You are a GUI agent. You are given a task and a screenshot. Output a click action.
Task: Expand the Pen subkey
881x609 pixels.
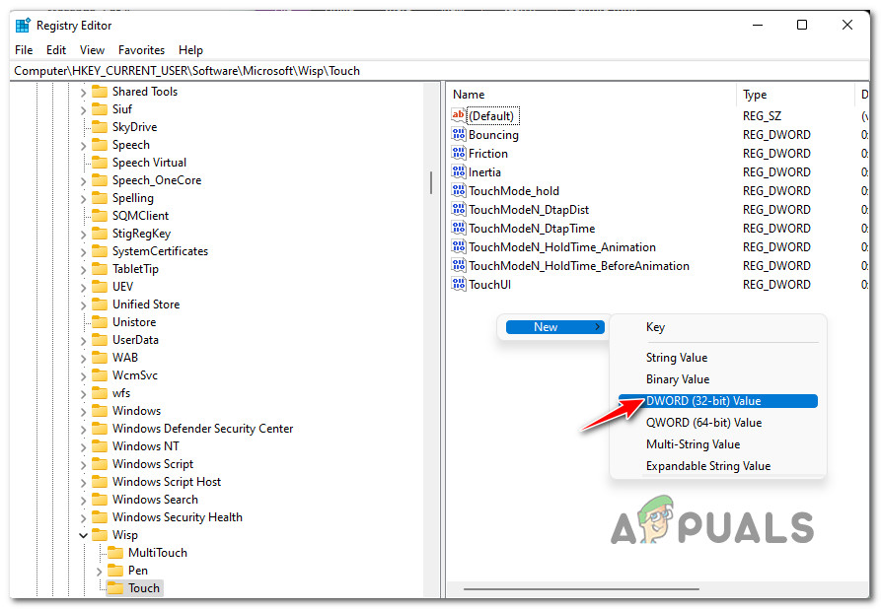click(99, 571)
